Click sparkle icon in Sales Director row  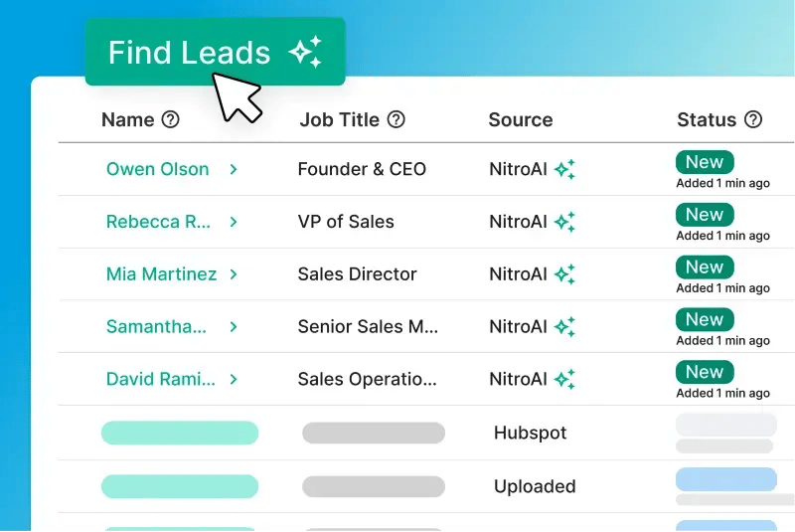(564, 274)
